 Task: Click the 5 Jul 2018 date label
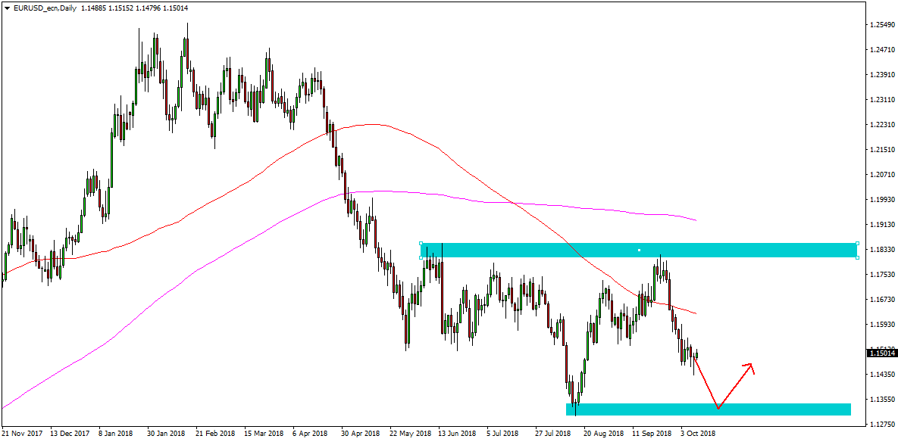[504, 434]
